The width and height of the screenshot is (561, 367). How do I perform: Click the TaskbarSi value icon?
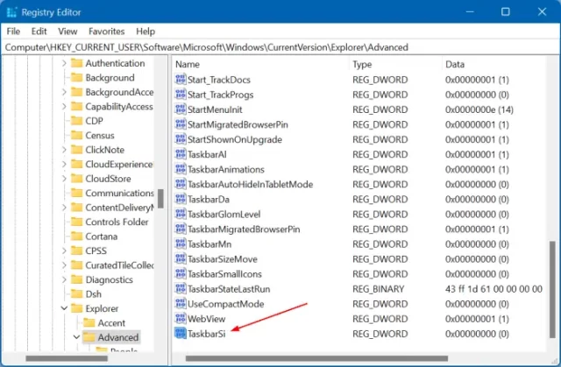click(x=181, y=334)
